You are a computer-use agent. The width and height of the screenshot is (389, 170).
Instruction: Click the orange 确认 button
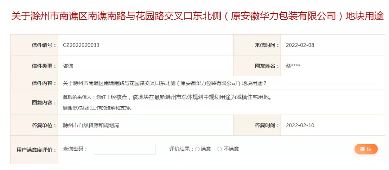click(366, 149)
